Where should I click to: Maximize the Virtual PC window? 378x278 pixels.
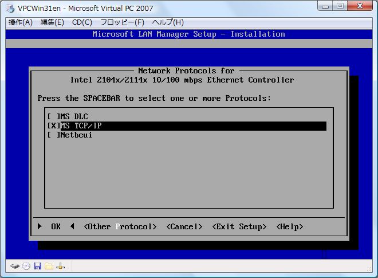(340, 6)
